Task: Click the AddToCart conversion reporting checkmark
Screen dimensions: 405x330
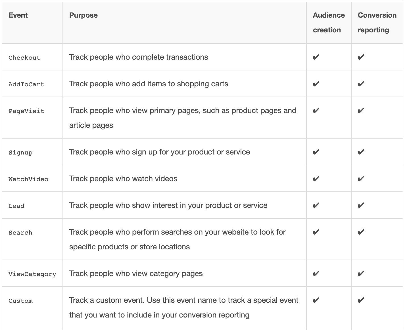Action: [x=361, y=84]
